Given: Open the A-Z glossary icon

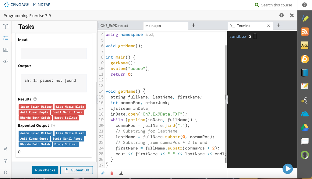Looking at the screenshot, I should point(305,45).
